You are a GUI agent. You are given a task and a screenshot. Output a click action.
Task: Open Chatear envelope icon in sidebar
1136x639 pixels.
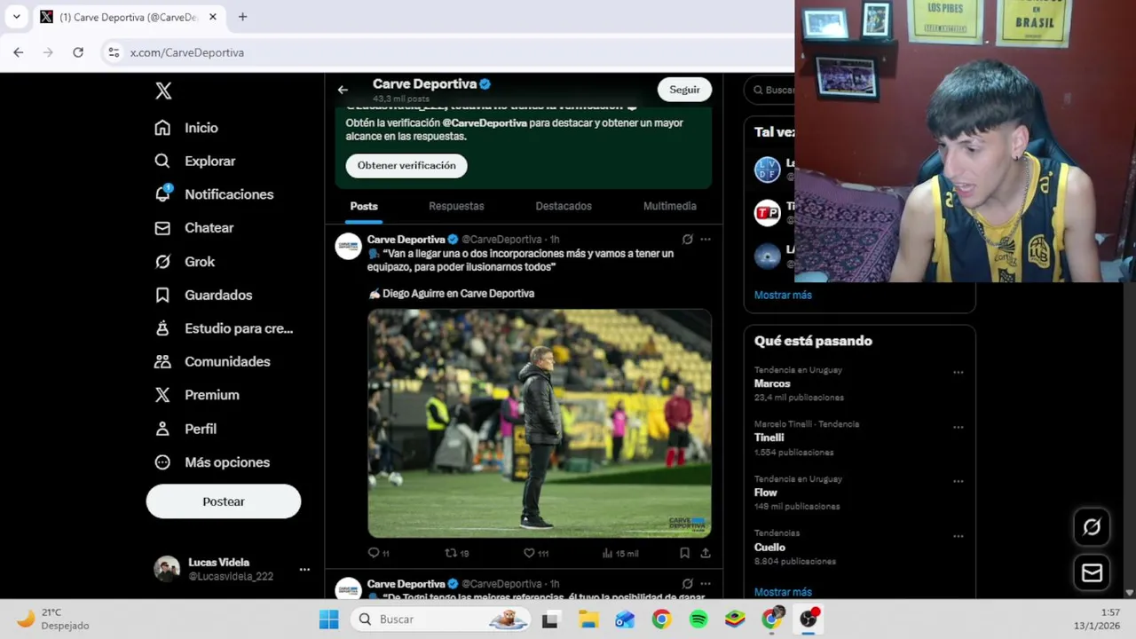pyautogui.click(x=162, y=228)
